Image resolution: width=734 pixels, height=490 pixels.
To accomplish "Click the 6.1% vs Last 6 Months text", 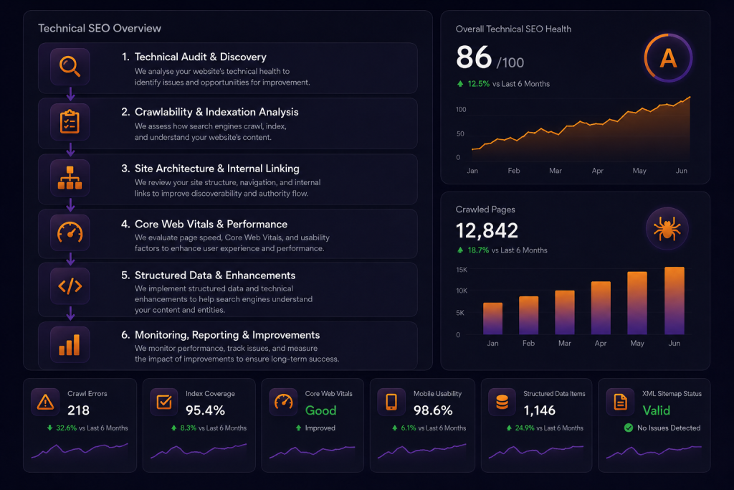I will (x=433, y=428).
